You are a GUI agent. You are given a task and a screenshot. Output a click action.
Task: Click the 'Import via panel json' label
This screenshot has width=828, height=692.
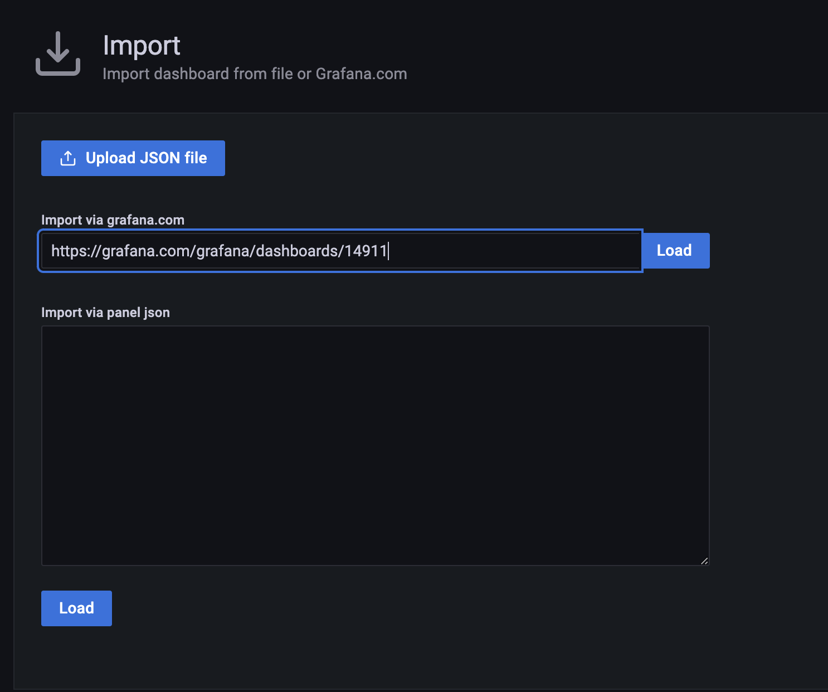pos(105,313)
